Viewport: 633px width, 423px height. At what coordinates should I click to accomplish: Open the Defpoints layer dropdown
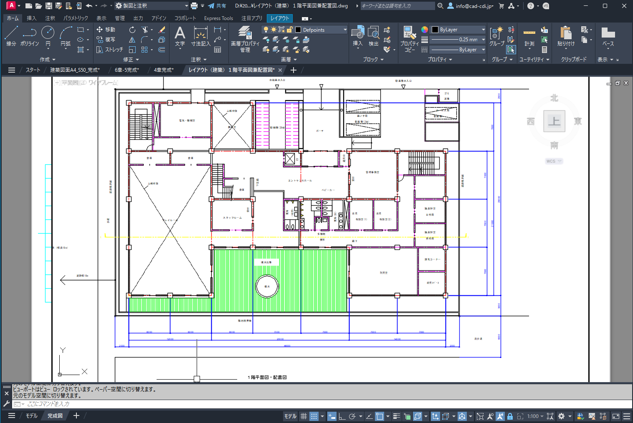click(x=345, y=30)
